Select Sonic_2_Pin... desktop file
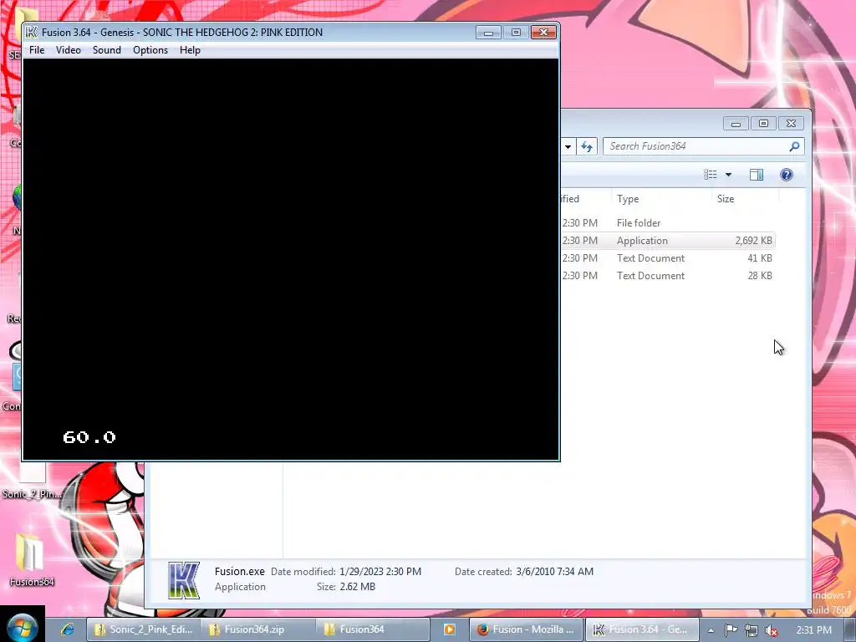 click(32, 479)
